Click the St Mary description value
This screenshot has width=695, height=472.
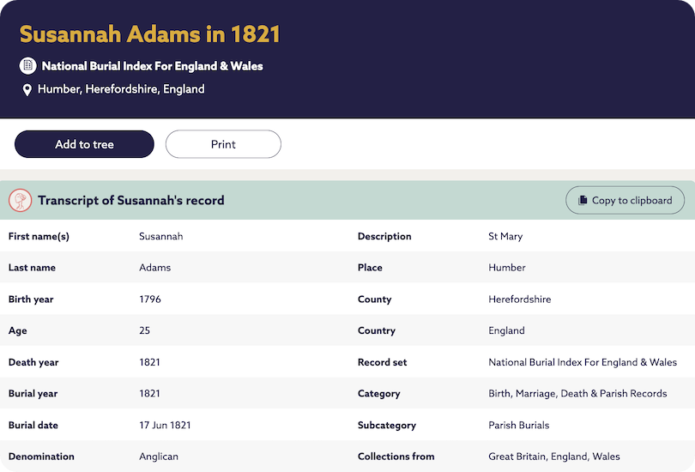[505, 236]
